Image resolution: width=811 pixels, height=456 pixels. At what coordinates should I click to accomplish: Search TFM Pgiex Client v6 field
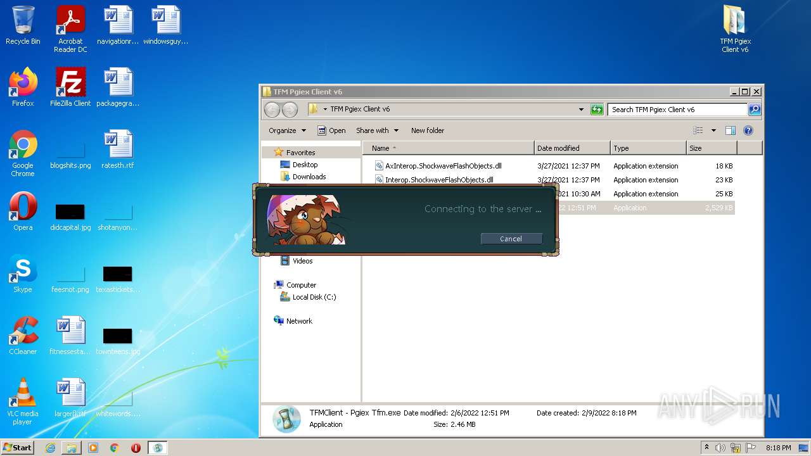[x=677, y=110]
